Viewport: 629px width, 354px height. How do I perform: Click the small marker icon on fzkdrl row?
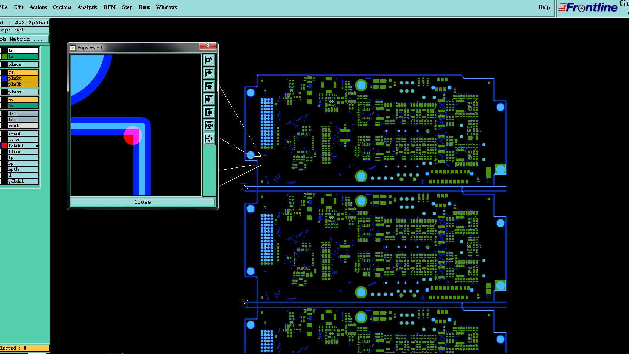tap(37, 145)
